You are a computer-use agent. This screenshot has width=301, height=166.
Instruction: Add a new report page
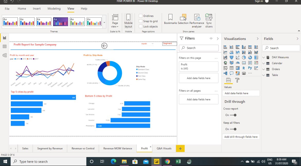[x=180, y=148]
